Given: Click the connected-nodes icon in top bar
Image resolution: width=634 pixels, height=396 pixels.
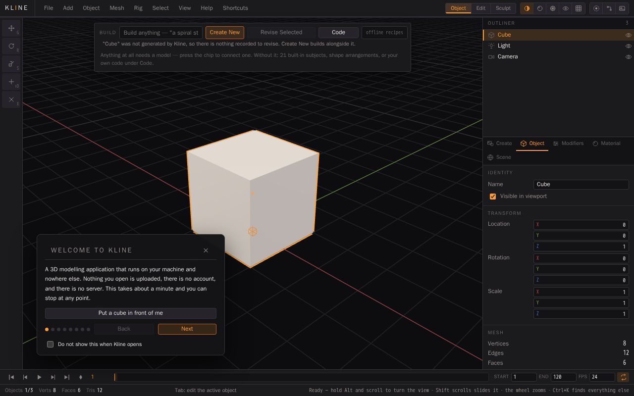Looking at the screenshot, I should coord(609,8).
